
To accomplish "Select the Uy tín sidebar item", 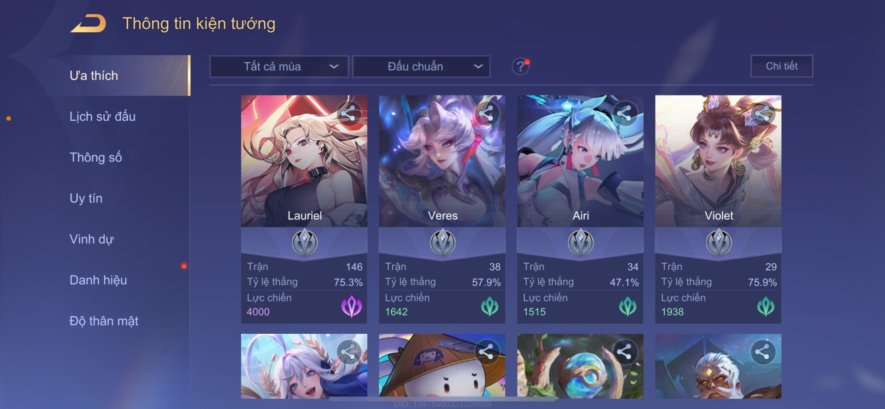I will pos(86,199).
